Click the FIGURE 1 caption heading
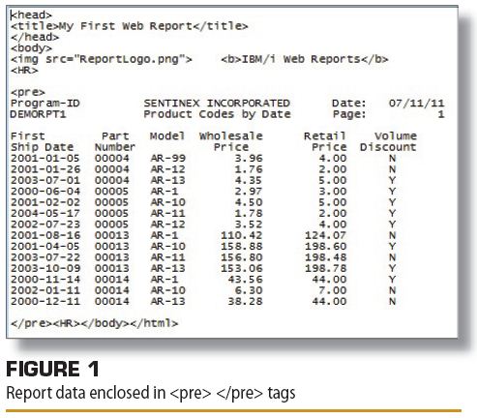This screenshot has width=477, height=418. tap(52, 369)
